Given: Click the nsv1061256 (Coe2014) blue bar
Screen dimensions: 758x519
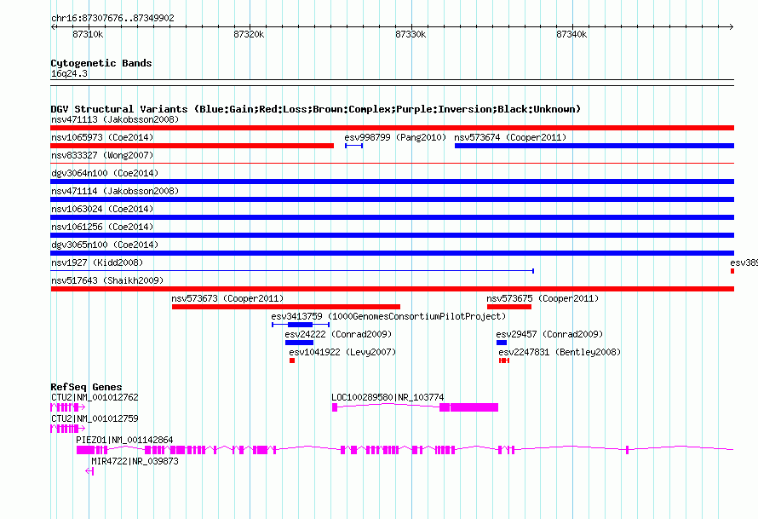Looking at the screenshot, I should tap(392, 235).
